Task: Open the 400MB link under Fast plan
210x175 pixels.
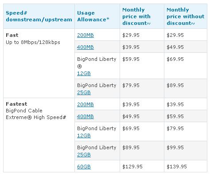Action: coord(86,47)
